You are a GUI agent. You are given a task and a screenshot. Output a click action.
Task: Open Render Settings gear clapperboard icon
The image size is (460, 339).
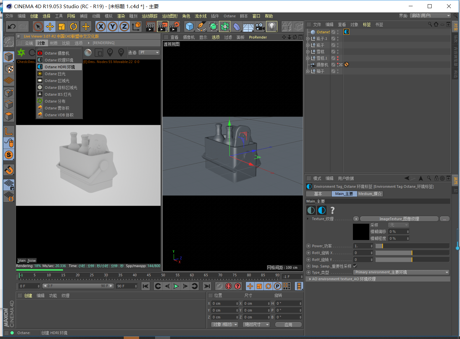[175, 26]
